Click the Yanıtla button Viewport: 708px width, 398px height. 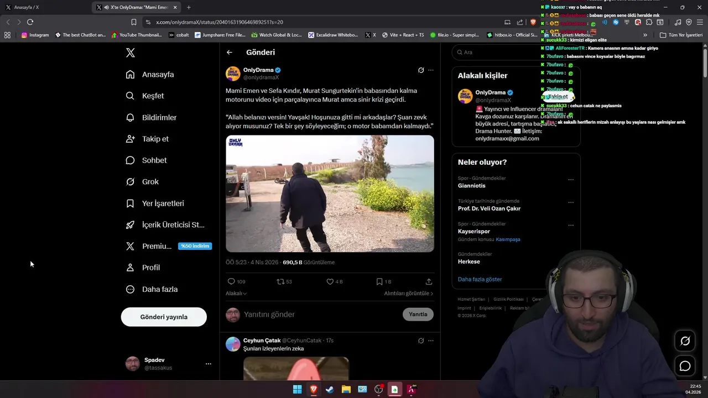(x=418, y=315)
